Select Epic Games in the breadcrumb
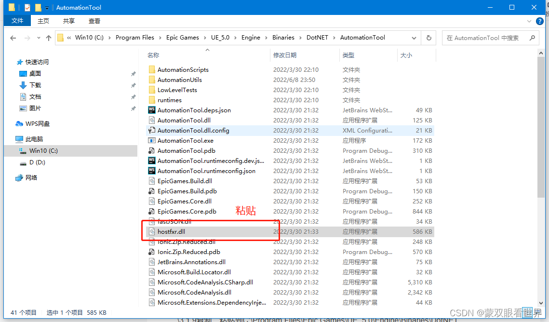Screen dimensions: 549x322 pos(182,38)
